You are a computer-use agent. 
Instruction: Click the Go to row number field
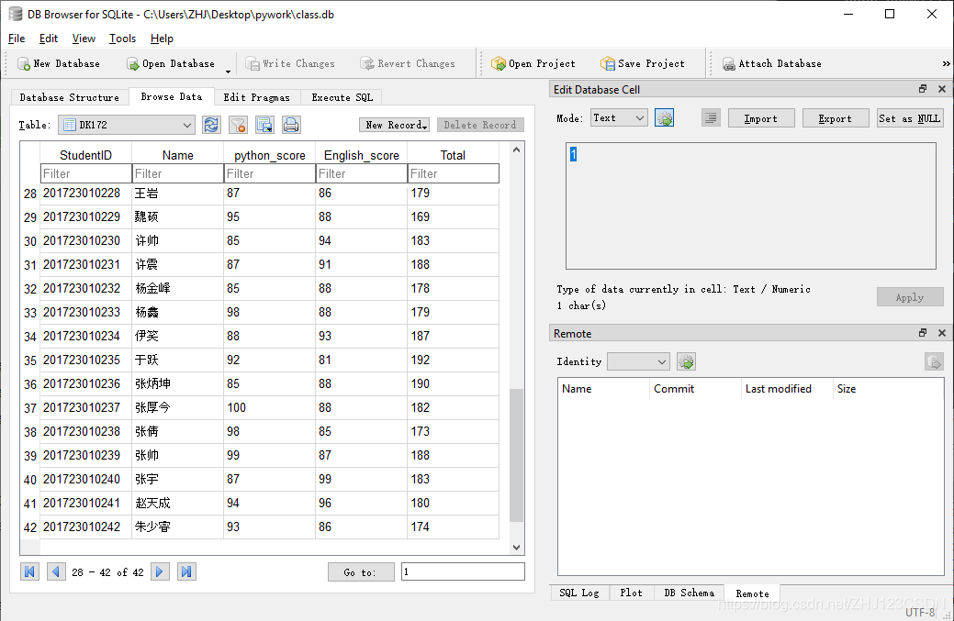[x=463, y=571]
